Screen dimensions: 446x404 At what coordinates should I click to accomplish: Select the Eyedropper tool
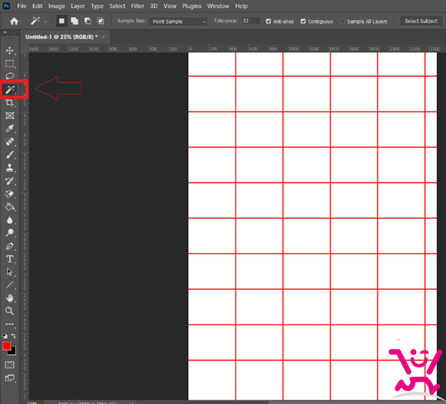[x=10, y=128]
